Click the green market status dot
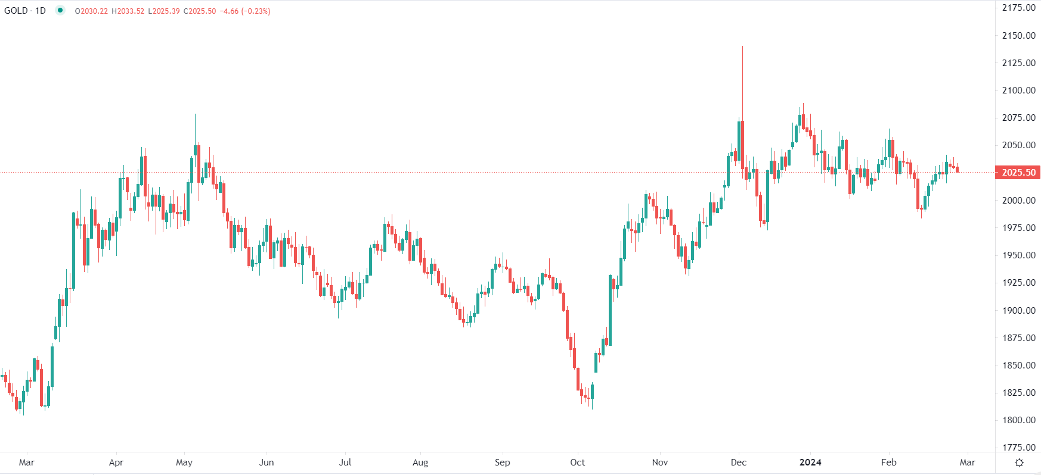Viewport: 1041px width, 475px height. (60, 10)
